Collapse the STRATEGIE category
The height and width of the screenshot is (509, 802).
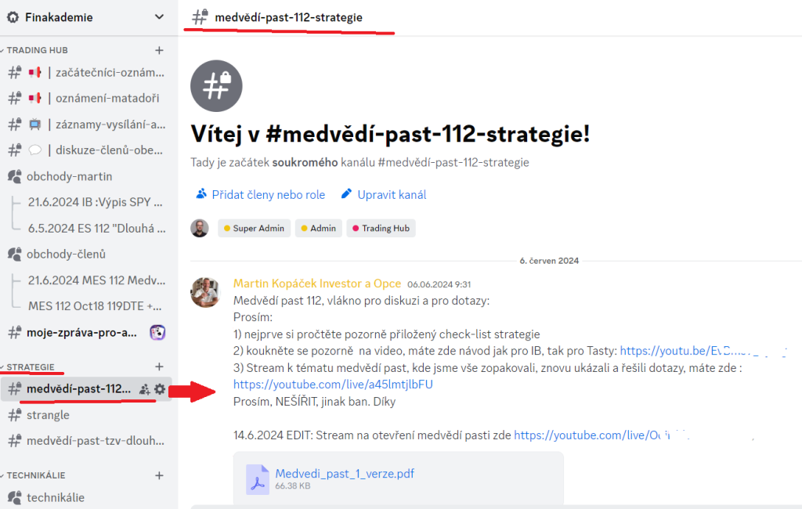click(31, 366)
